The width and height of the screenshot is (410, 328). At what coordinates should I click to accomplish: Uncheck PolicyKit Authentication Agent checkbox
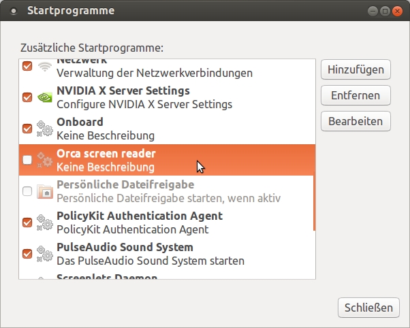point(27,223)
